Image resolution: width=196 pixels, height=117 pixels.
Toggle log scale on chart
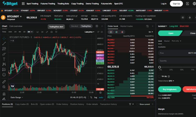click(95, 97)
